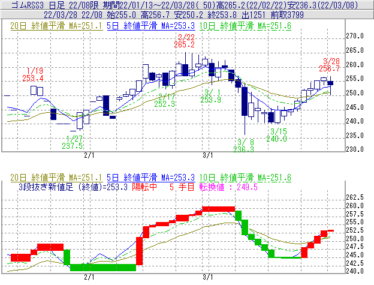Click the red 陽転中 status text
The image size is (374, 285).
click(x=144, y=187)
